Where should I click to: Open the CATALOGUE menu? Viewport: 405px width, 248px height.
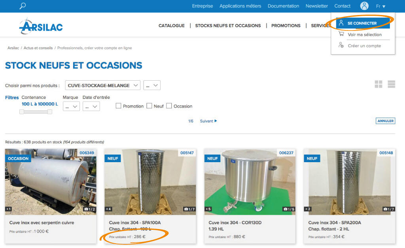[x=172, y=26]
